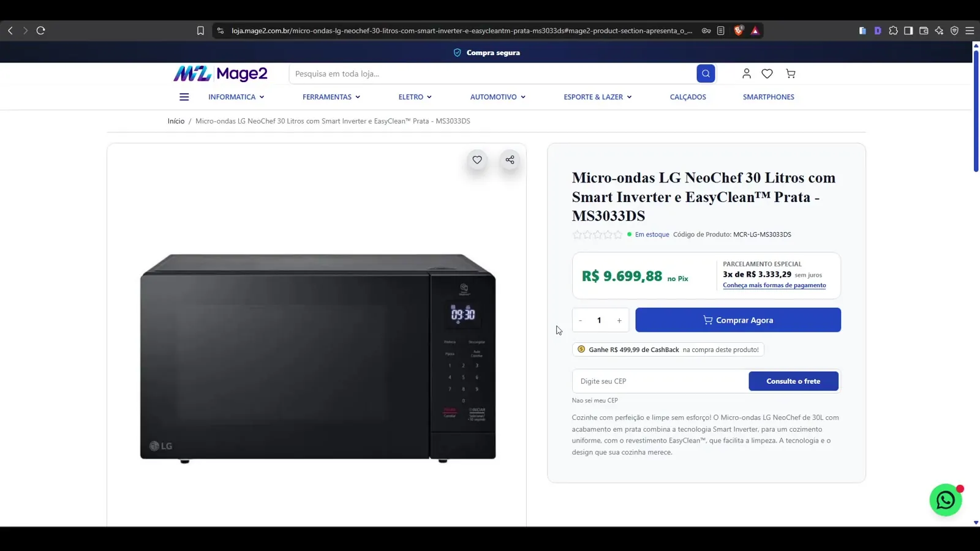
Task: Expand the ESPORTE & LAZER category dropdown
Action: 598,97
